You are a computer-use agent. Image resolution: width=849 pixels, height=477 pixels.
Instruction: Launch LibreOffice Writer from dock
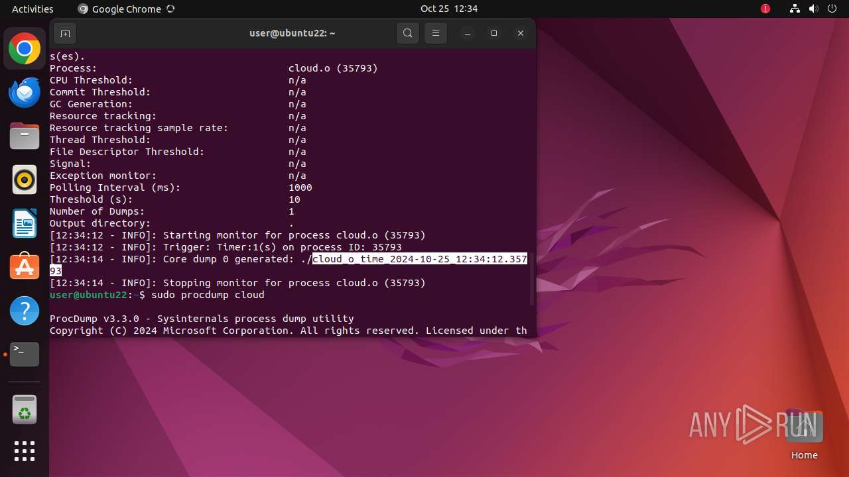(x=25, y=223)
